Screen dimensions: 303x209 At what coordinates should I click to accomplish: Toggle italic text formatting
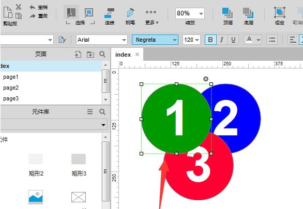222,40
